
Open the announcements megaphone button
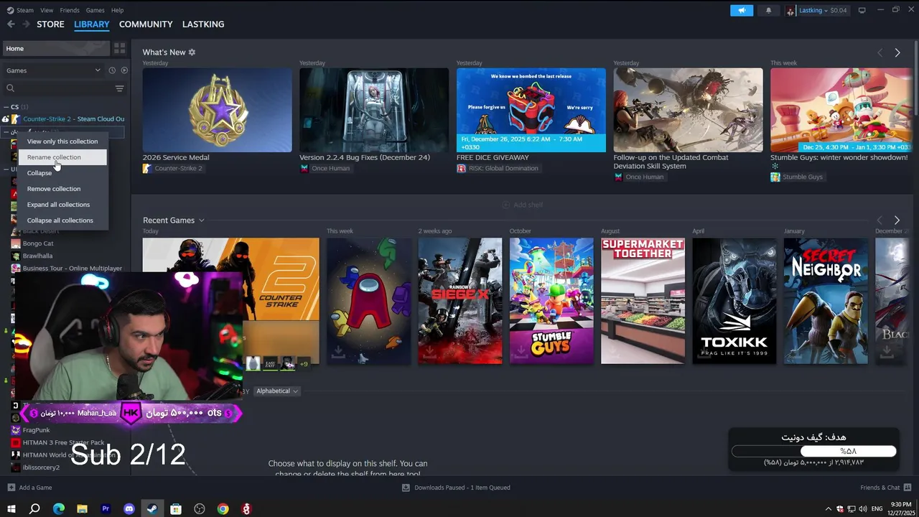tap(742, 10)
